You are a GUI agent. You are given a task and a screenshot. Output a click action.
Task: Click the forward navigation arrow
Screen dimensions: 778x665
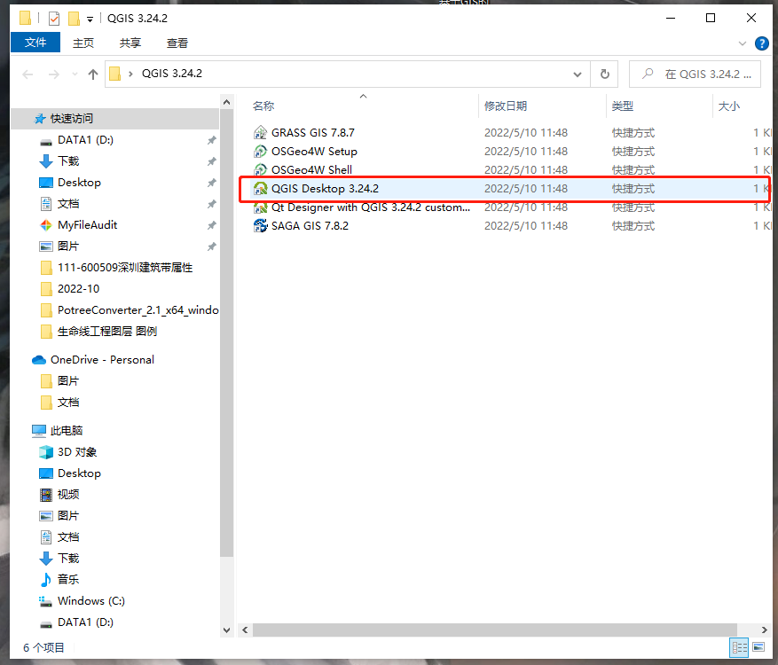53,74
